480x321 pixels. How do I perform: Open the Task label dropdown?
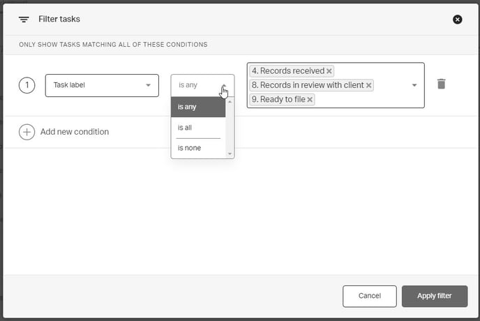pos(102,85)
